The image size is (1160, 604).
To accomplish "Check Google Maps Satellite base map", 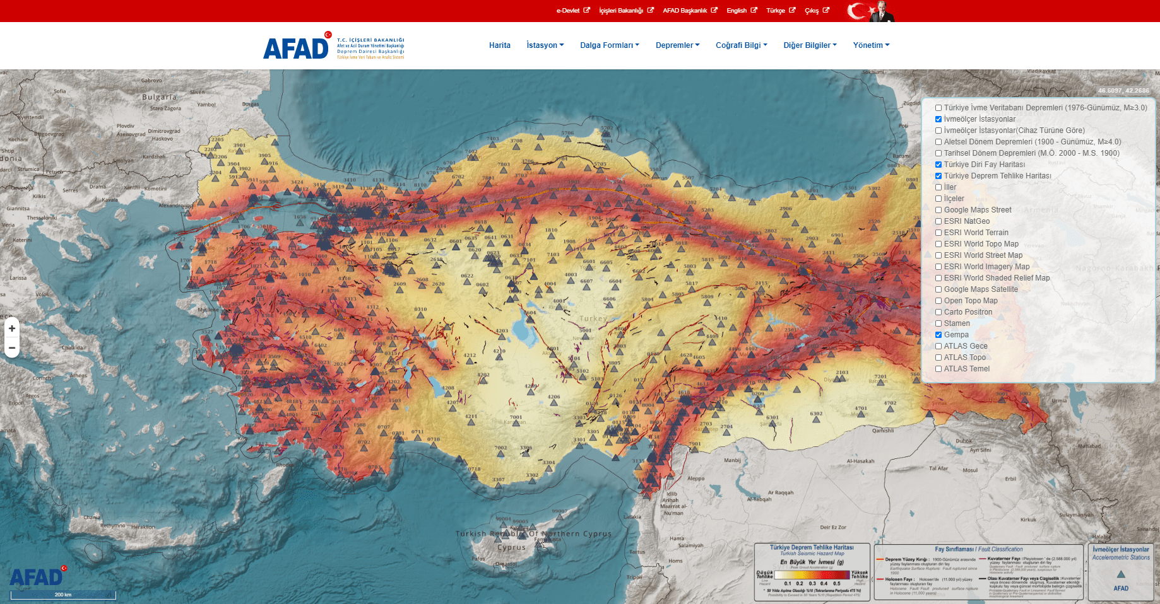I will [x=938, y=289].
